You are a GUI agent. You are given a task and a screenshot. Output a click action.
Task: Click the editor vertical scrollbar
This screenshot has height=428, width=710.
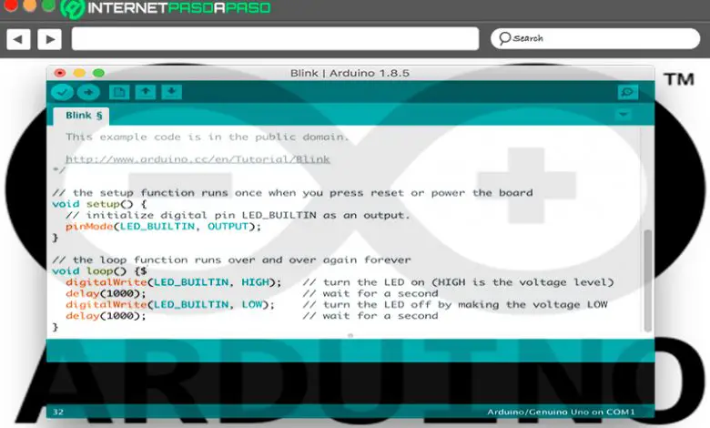point(647,280)
